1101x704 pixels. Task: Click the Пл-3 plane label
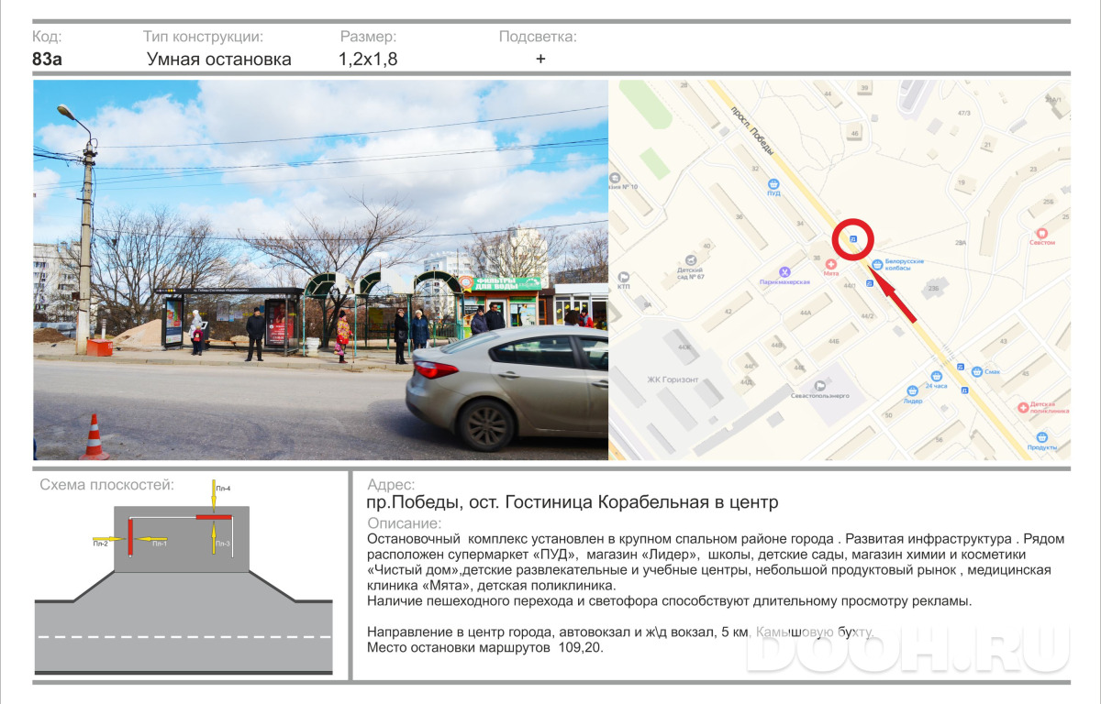tap(223, 544)
